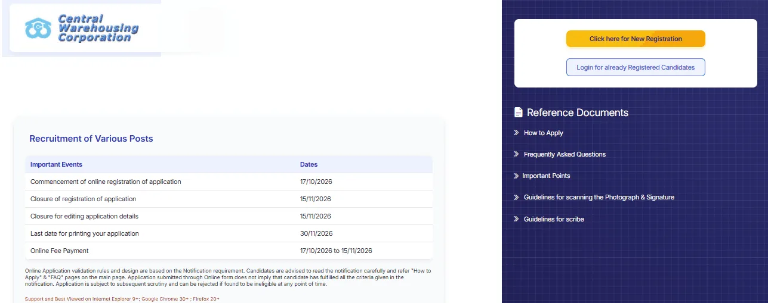This screenshot has width=768, height=303.
Task: Click the date 30/11/2026
Action: click(316, 233)
